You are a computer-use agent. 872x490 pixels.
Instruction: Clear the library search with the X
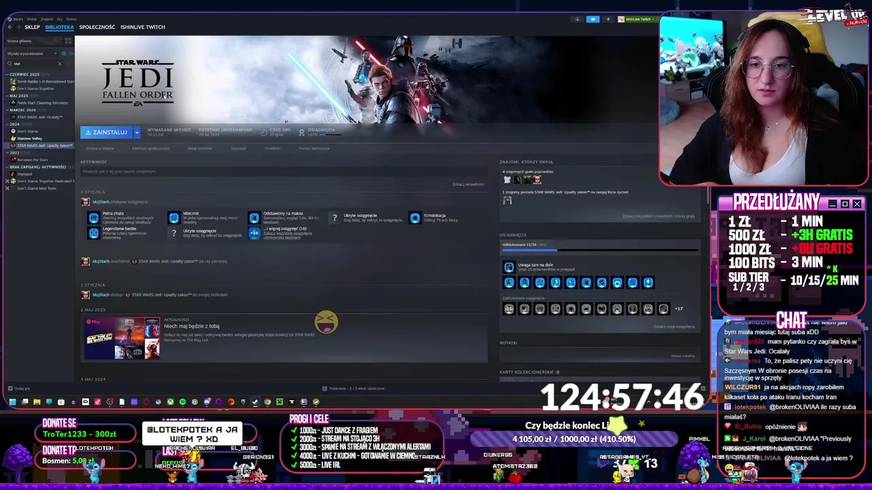point(60,64)
